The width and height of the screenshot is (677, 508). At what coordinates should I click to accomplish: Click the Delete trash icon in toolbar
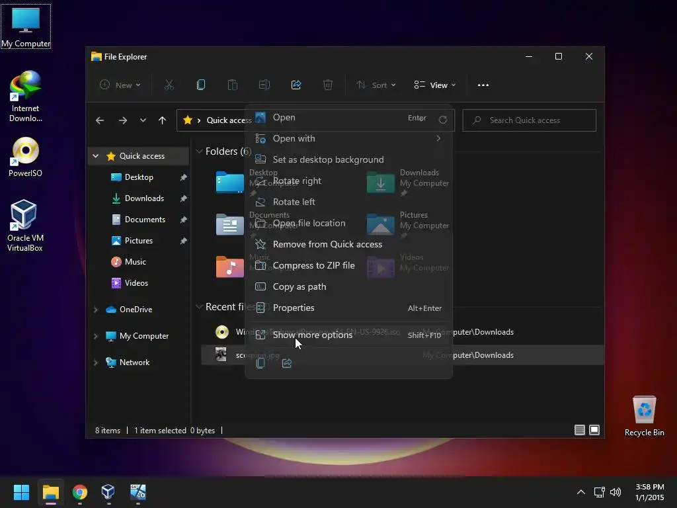pos(328,85)
